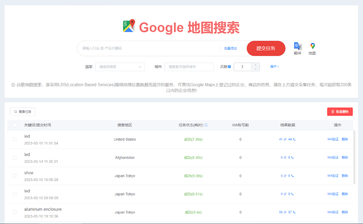The image size is (363, 224).
Task: Click phone-count icon in United States row
Action: (294, 140)
